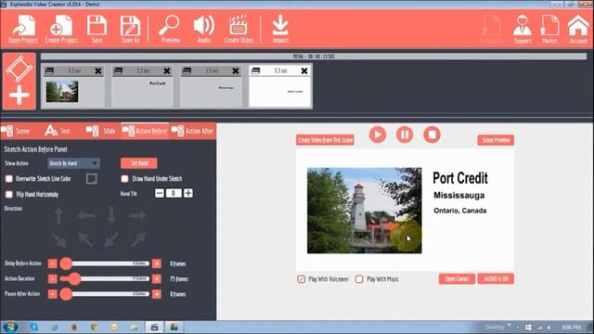
Task: Click the Hand Tilt value field
Action: pyautogui.click(x=174, y=194)
